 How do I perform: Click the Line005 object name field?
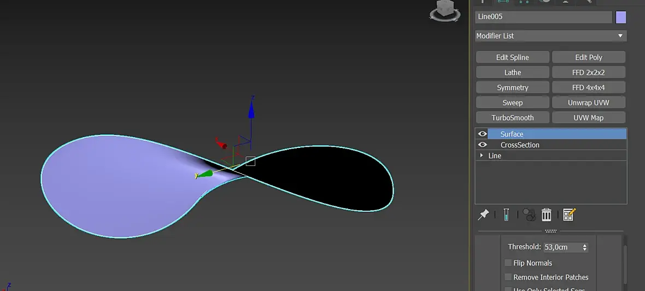point(544,17)
